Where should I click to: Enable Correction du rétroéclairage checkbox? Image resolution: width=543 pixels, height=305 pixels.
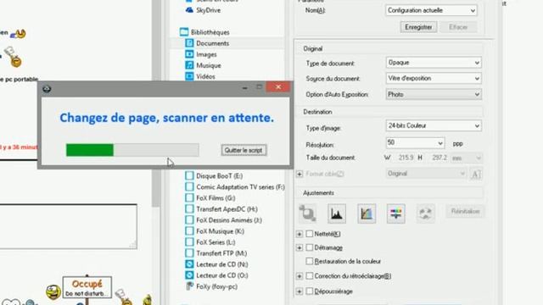tap(309, 276)
